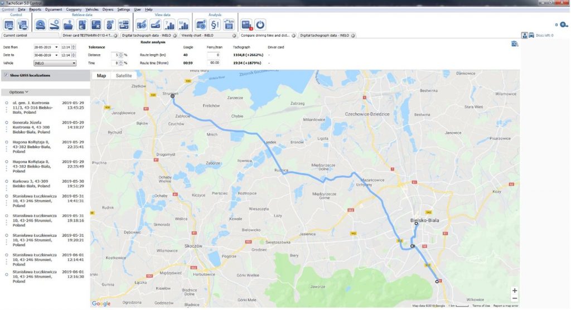The height and width of the screenshot is (310, 571).
Task: Click the magnifier search icon at top right
Action: [x=564, y=25]
